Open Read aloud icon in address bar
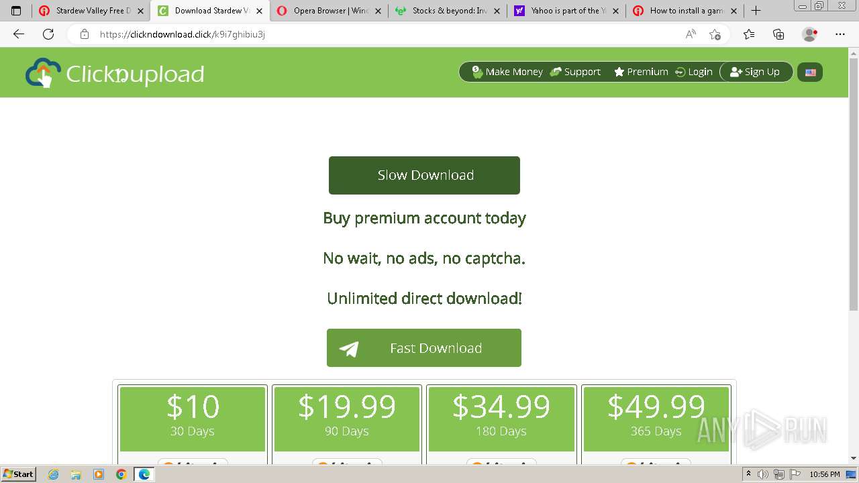 click(691, 34)
